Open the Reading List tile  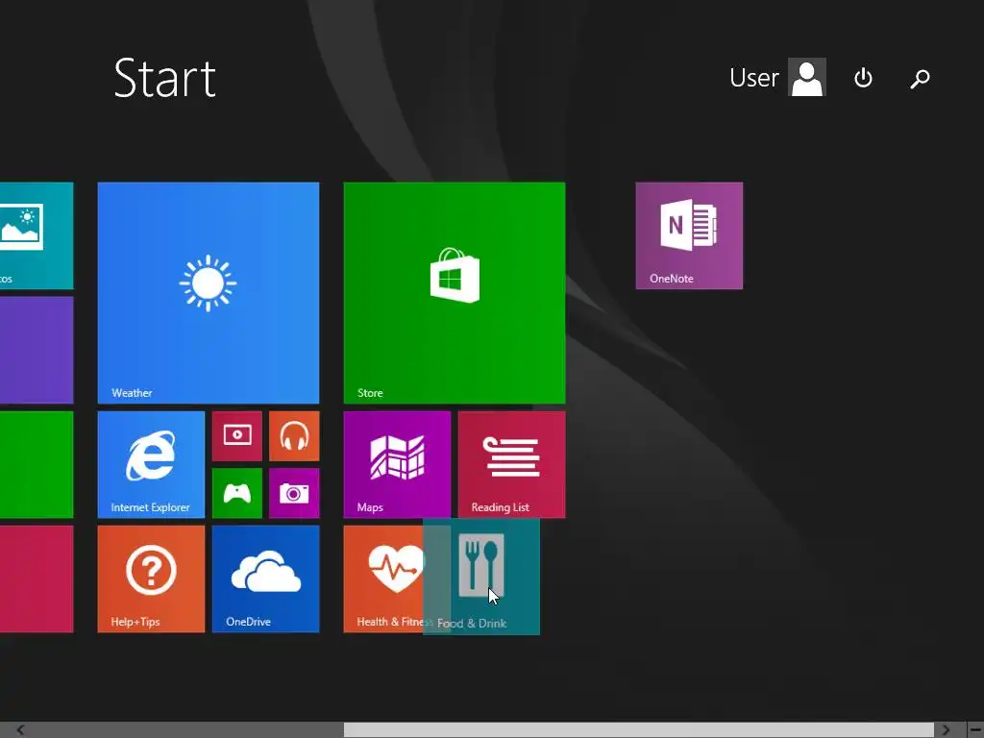pyautogui.click(x=511, y=464)
